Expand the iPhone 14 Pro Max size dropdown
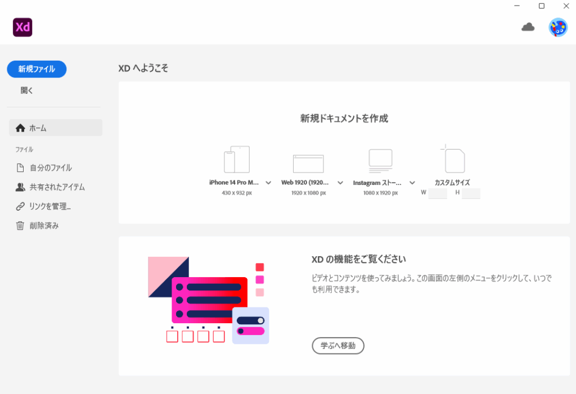This screenshot has width=576, height=394. (268, 183)
